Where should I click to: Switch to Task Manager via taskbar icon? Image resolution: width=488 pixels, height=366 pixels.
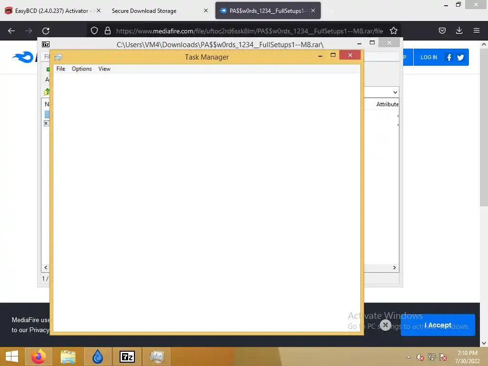(x=156, y=356)
